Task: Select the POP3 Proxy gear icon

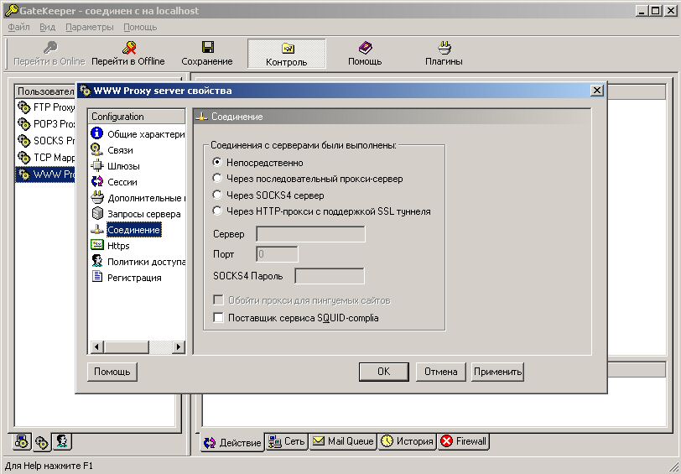Action: (23, 124)
